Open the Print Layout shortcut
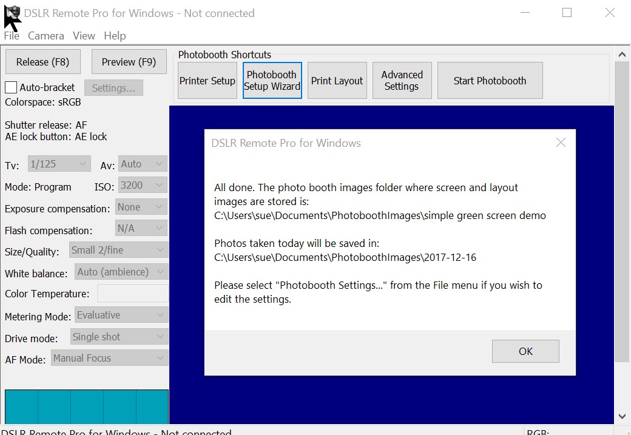631x435 pixels. (x=337, y=81)
